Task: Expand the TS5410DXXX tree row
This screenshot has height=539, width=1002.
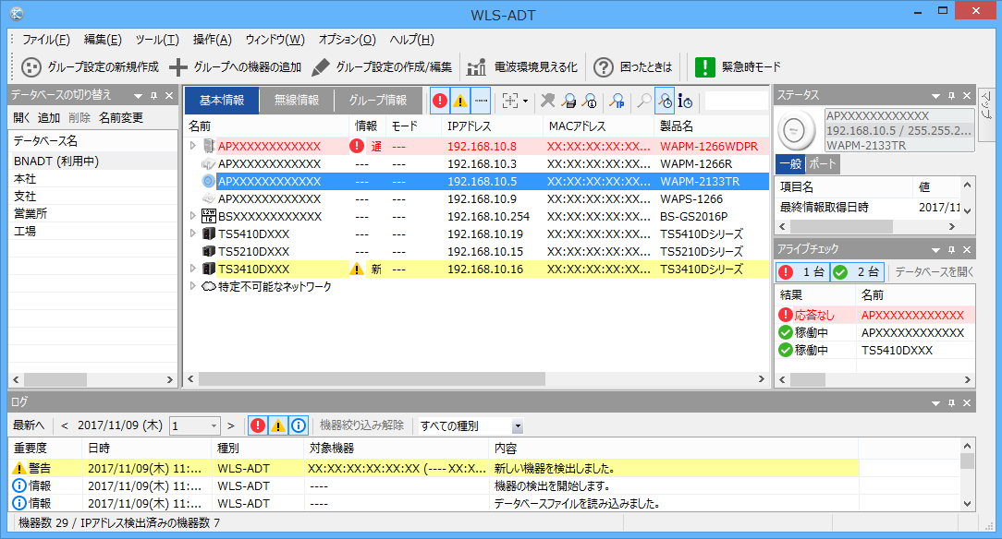Action: (193, 234)
